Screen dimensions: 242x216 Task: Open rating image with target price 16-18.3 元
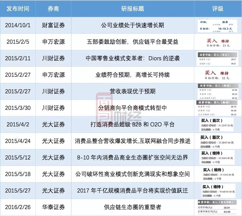pyautogui.click(x=218, y=25)
